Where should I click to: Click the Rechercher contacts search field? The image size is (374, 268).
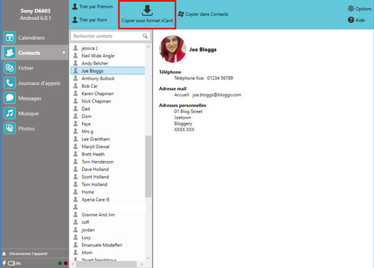(110, 36)
